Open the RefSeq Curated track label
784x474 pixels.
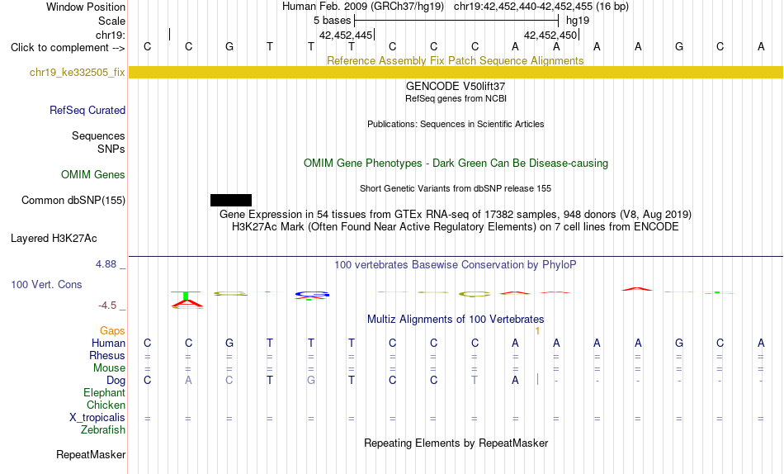coord(87,110)
